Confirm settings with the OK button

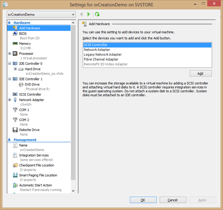tap(143, 200)
